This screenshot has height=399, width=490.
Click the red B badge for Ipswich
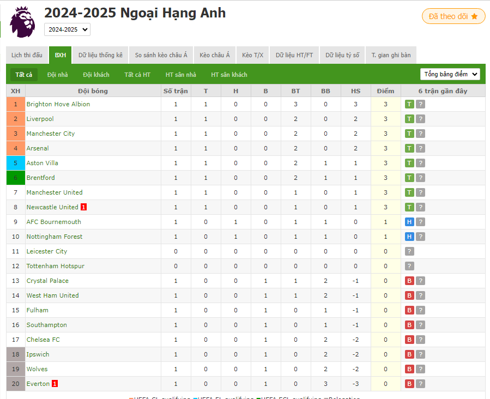pyautogui.click(x=409, y=354)
